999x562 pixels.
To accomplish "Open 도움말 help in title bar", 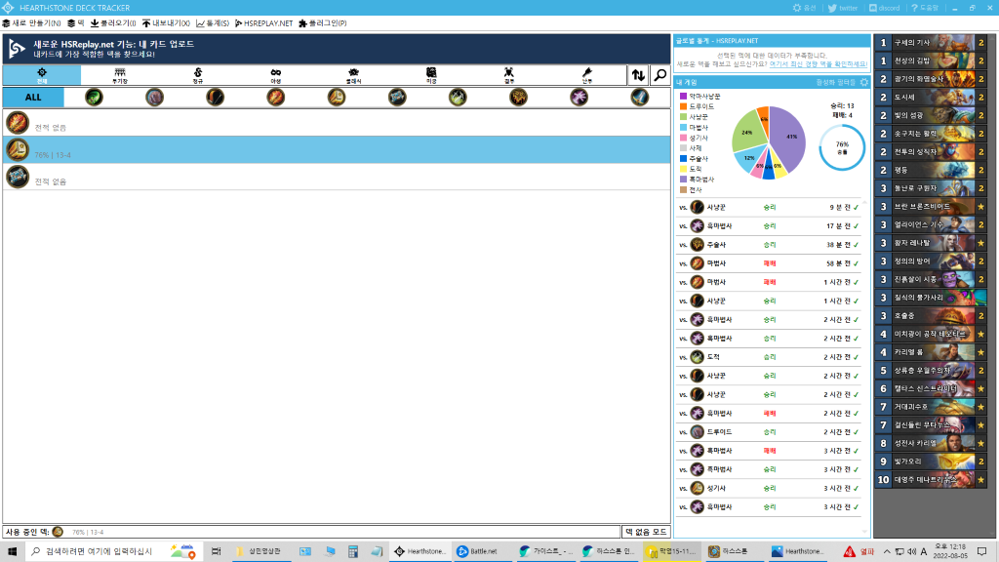I will (x=925, y=8).
